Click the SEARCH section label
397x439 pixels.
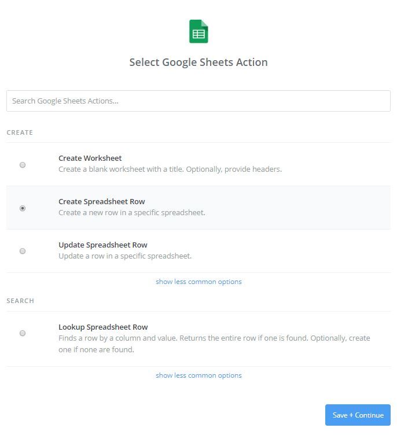point(20,301)
